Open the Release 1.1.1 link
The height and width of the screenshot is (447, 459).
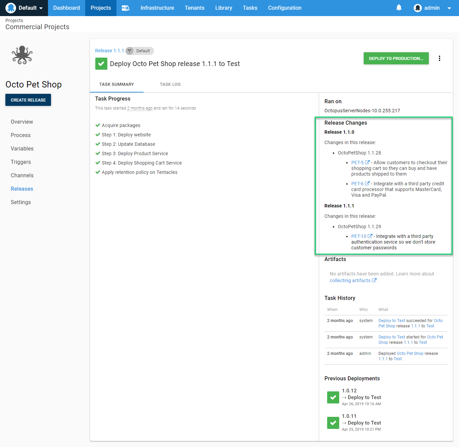tap(109, 51)
